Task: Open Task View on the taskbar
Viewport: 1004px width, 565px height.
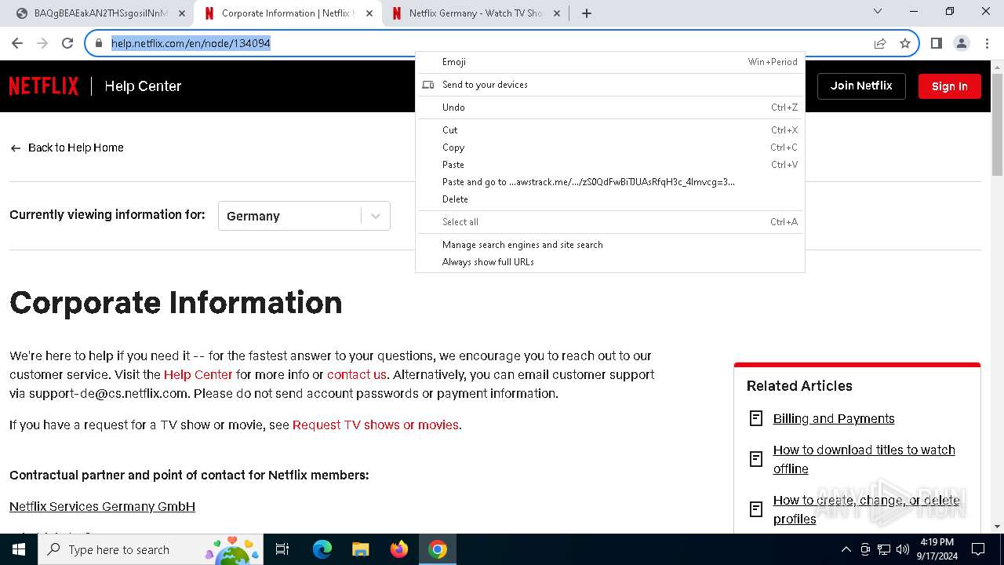Action: pyautogui.click(x=282, y=549)
